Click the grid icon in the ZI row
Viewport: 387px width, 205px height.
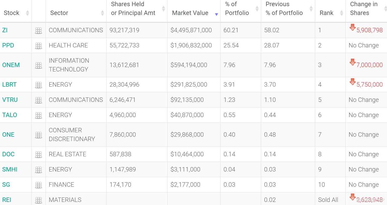point(39,30)
